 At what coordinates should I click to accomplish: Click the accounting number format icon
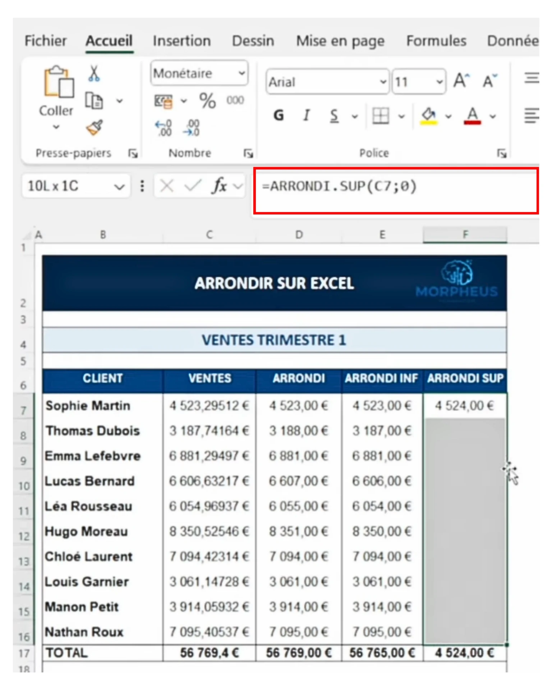click(164, 101)
